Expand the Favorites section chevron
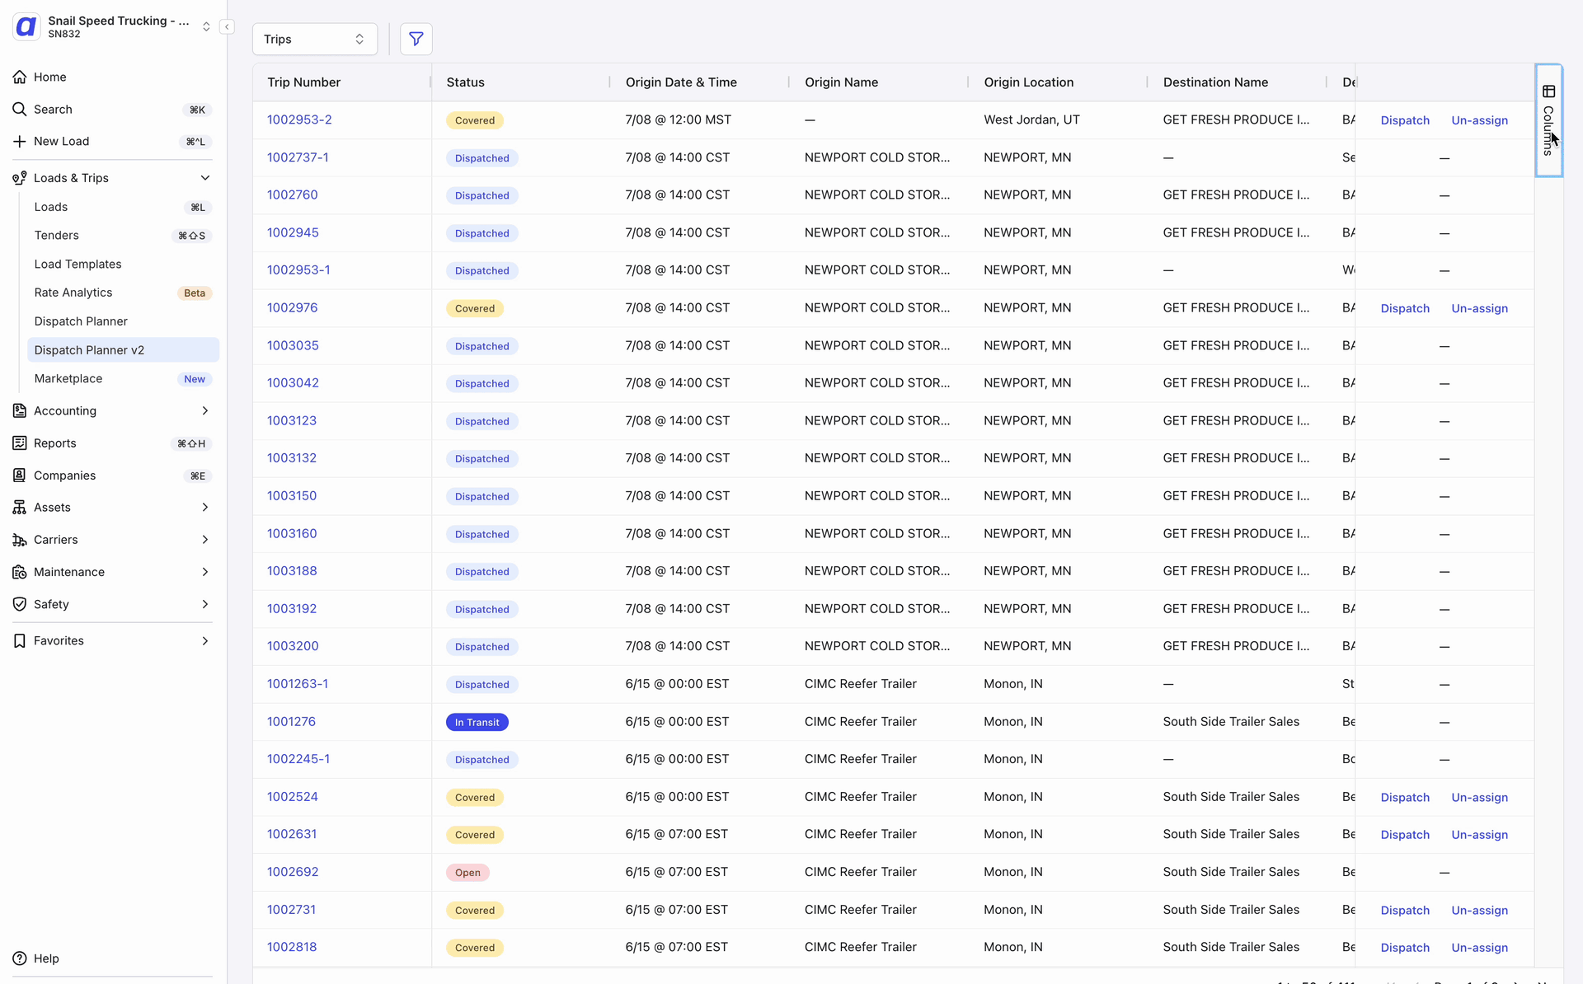The width and height of the screenshot is (1583, 984). pyautogui.click(x=205, y=640)
